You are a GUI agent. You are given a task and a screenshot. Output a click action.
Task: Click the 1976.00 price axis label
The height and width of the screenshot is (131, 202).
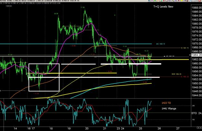[197, 31]
